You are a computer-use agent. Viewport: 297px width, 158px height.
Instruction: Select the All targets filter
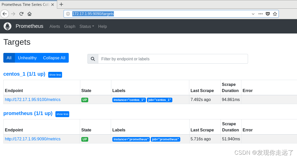click(9, 58)
